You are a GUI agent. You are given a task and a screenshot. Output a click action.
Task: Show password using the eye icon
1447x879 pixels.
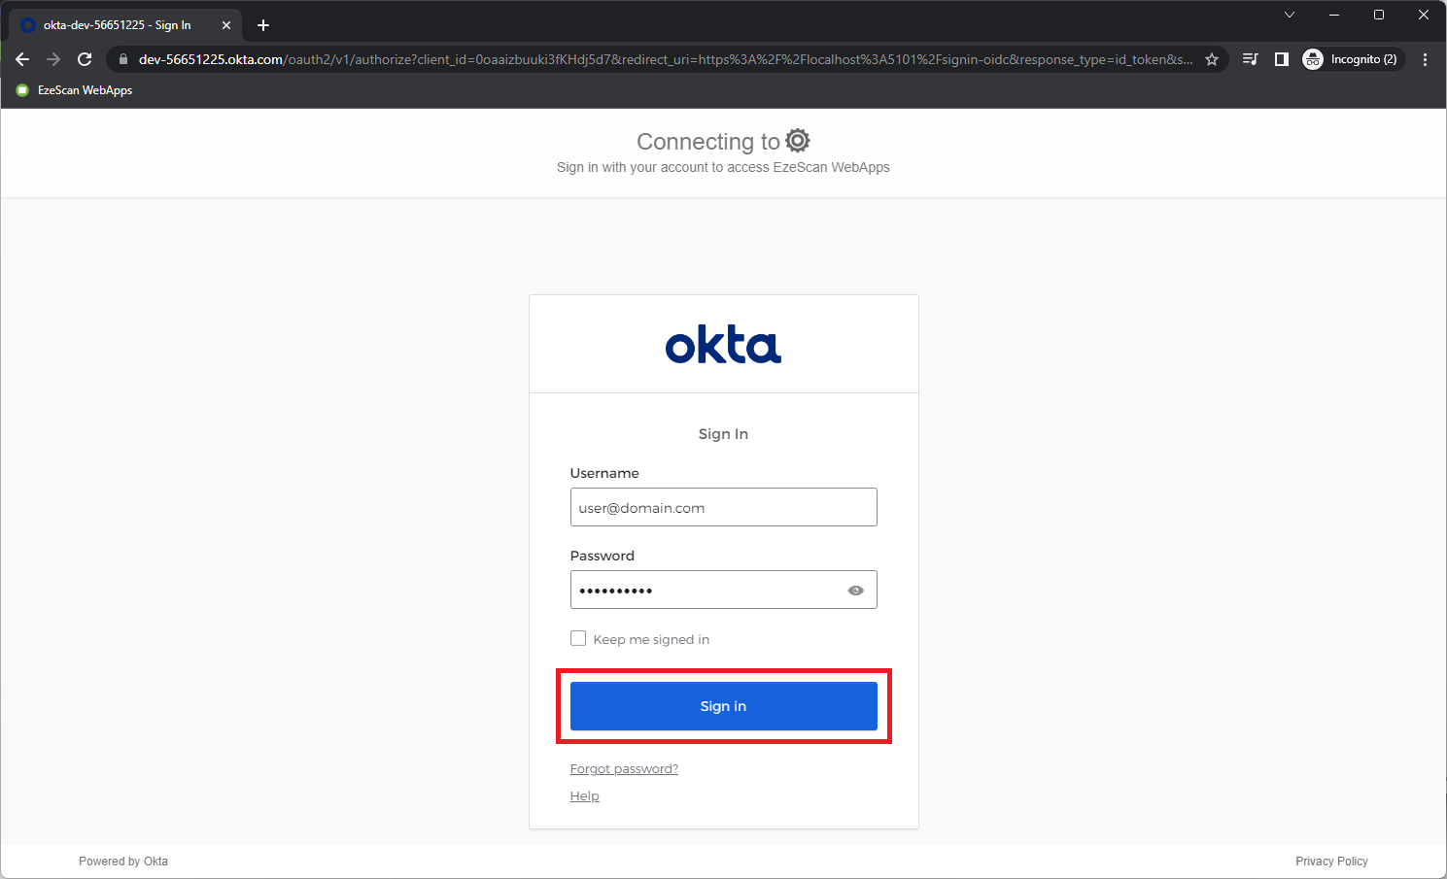[855, 591]
